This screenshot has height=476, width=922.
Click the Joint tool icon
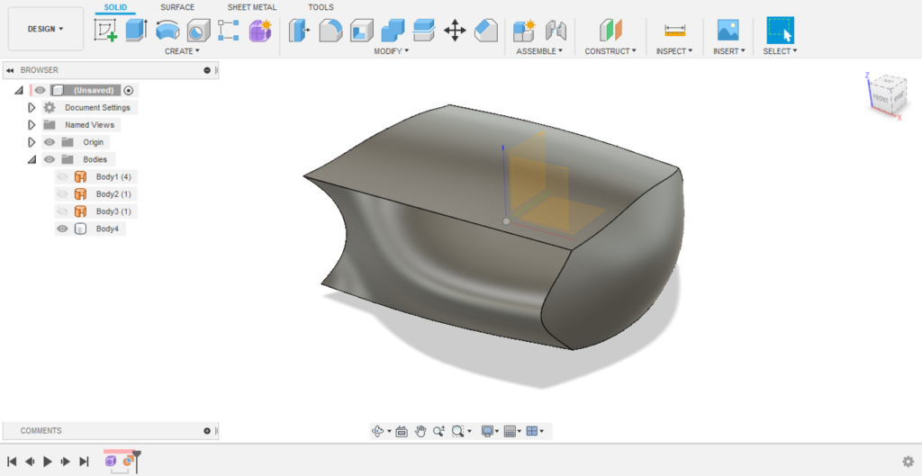pos(556,31)
